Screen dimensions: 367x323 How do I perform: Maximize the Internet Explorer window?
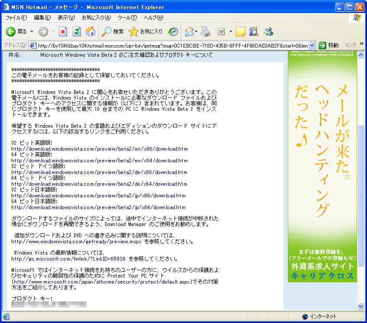pyautogui.click(x=350, y=7)
